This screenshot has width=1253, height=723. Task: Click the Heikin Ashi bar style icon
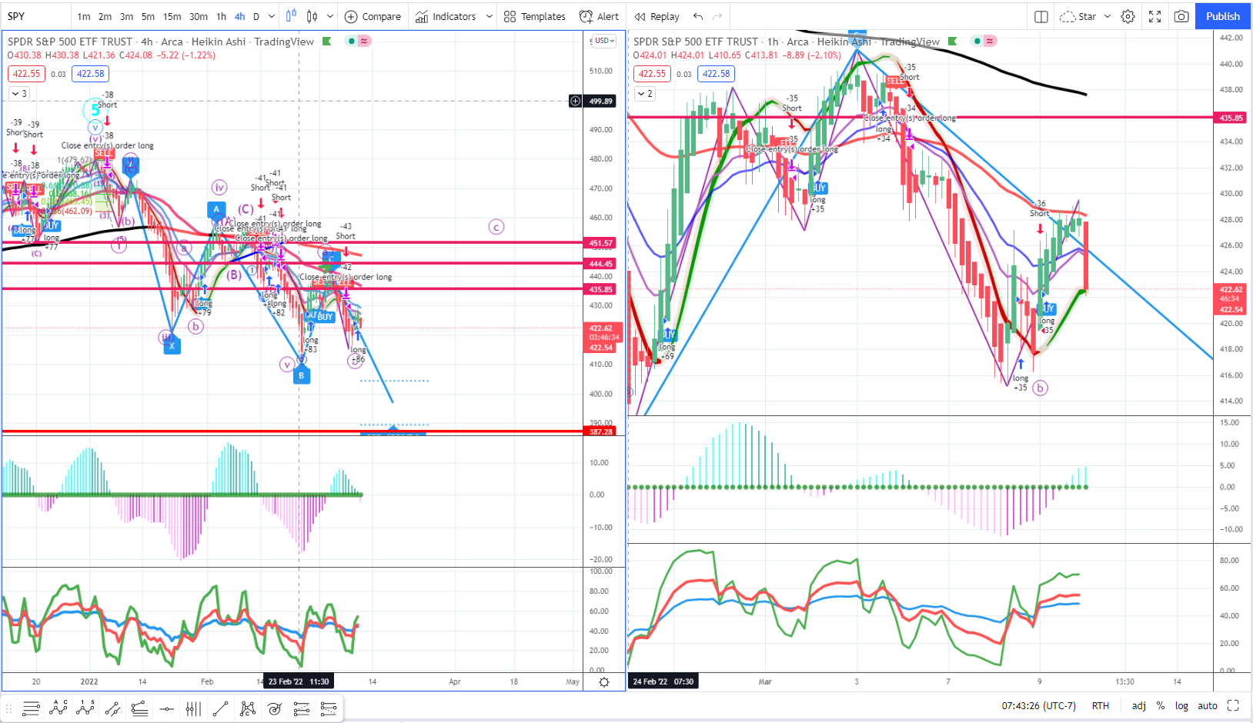click(312, 16)
